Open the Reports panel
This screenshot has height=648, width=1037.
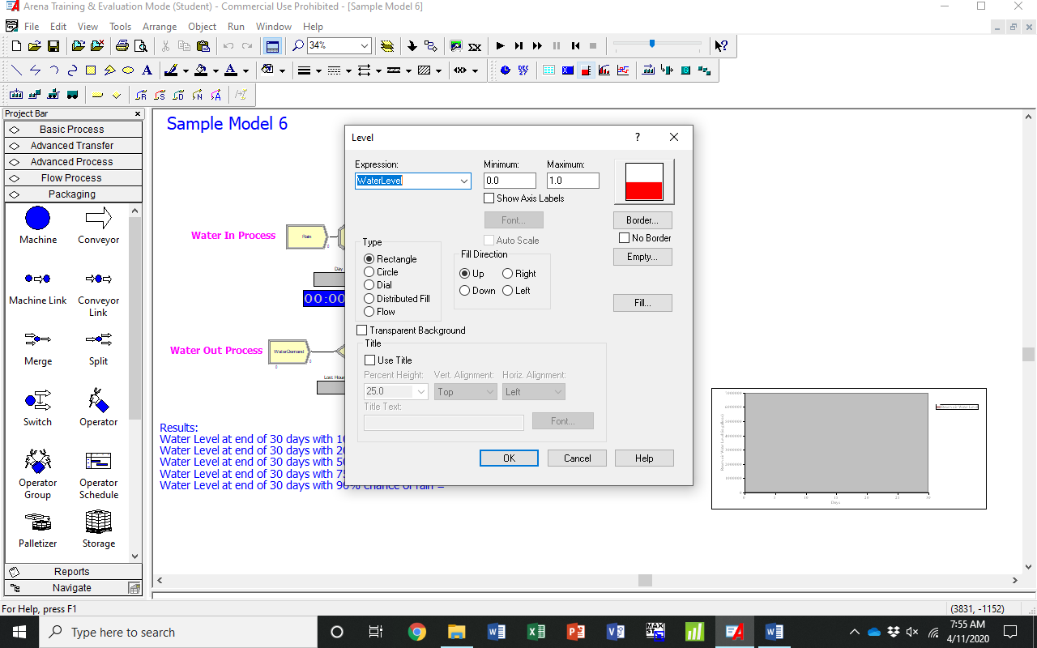click(x=73, y=572)
